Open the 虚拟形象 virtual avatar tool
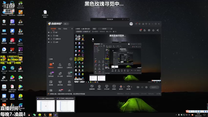Image resolution: width=208 pixels, height=117 pixels. coord(60,83)
